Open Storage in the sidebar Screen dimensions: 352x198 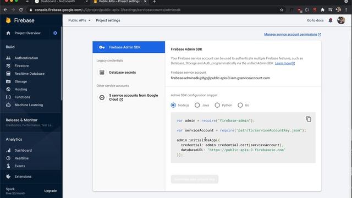point(21,81)
